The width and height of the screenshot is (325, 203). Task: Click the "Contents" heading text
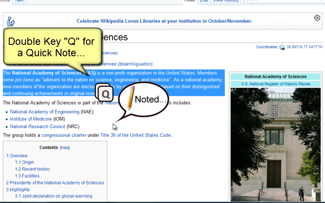coord(49,148)
